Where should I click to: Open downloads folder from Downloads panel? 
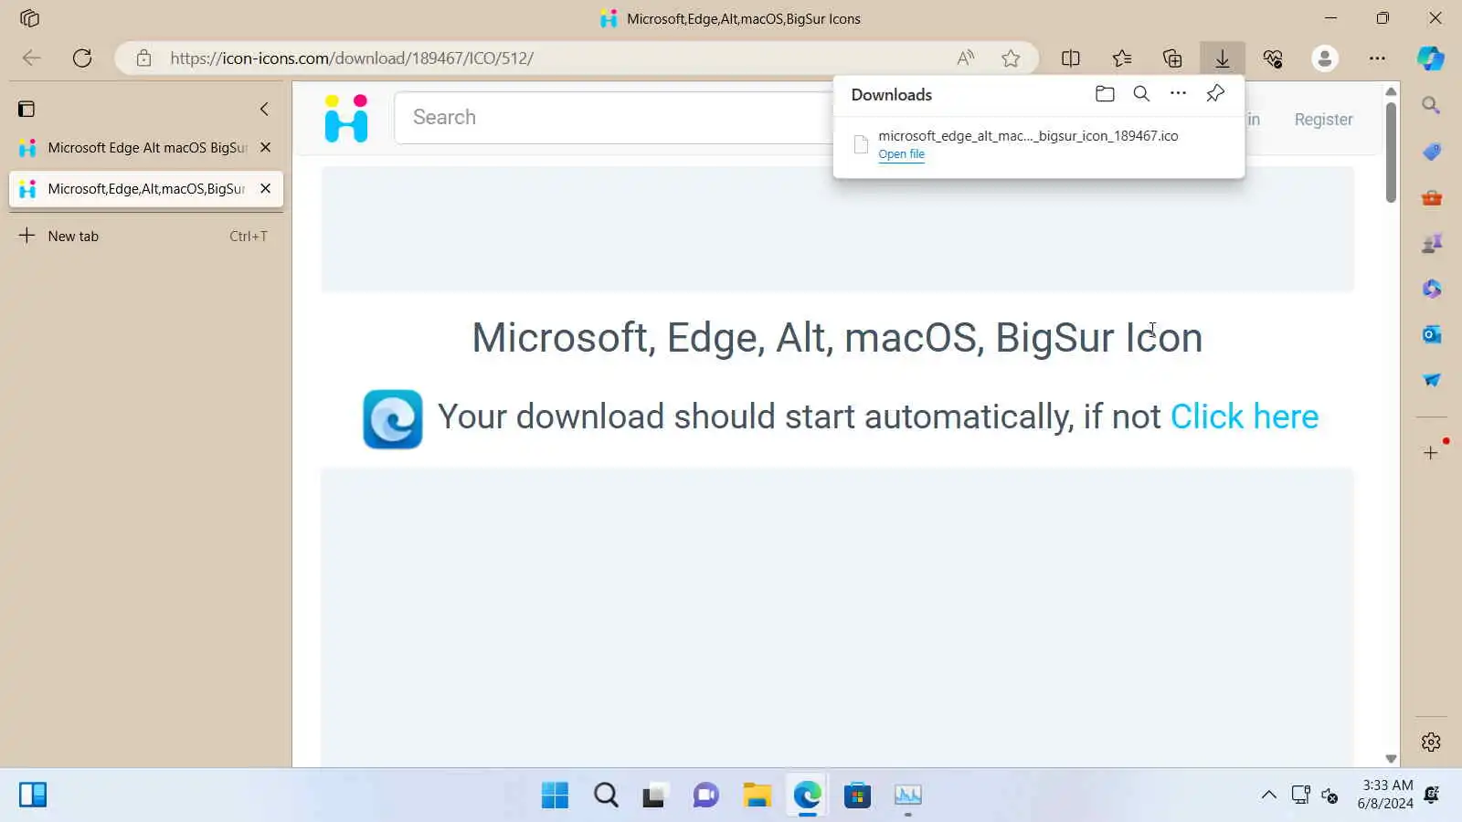(x=1105, y=94)
